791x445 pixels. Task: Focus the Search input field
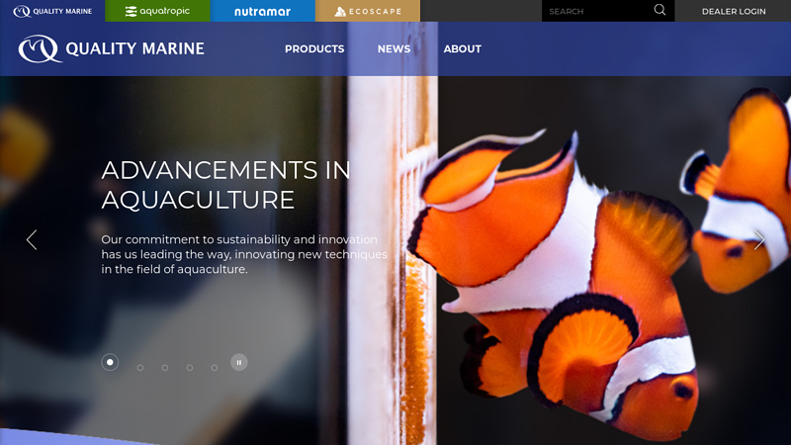point(598,11)
